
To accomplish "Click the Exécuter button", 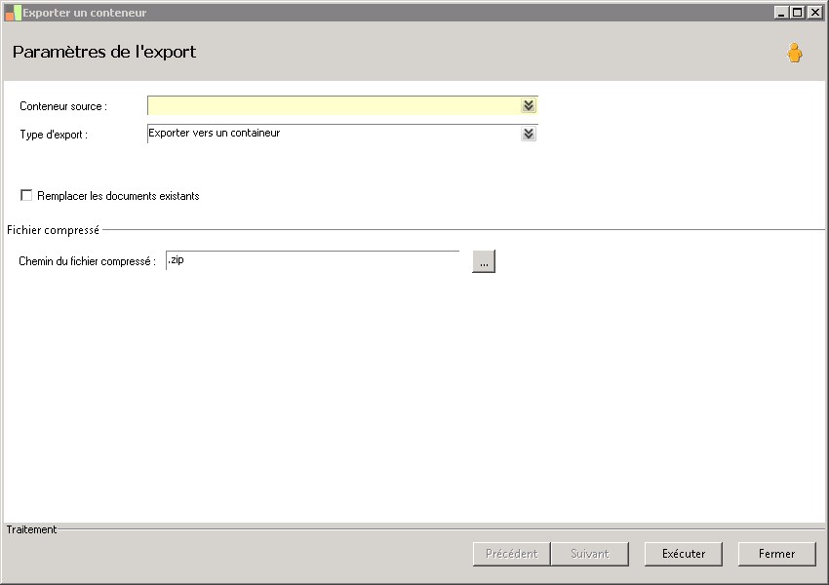I will 683,554.
